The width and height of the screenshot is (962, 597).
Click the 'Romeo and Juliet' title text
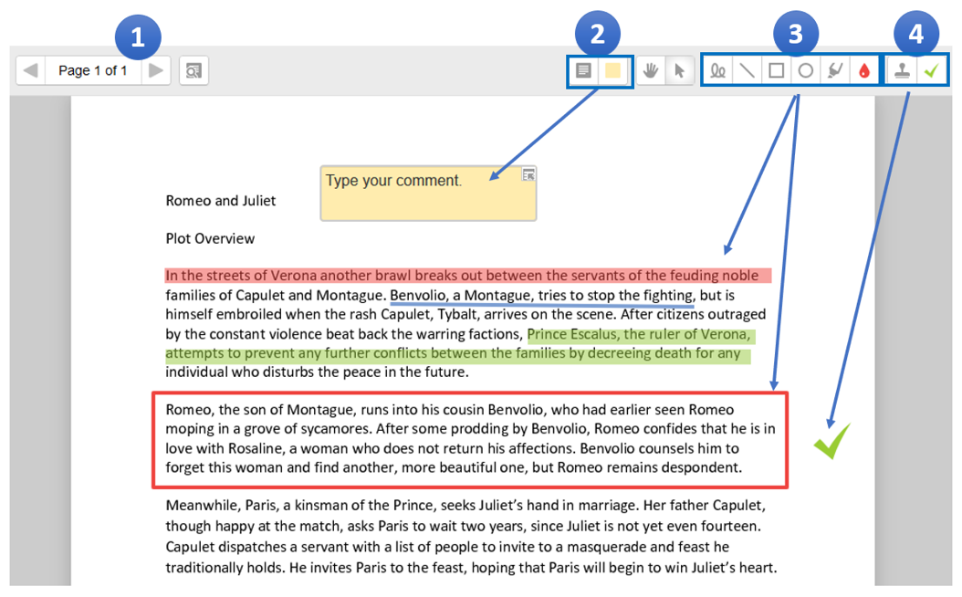point(220,201)
